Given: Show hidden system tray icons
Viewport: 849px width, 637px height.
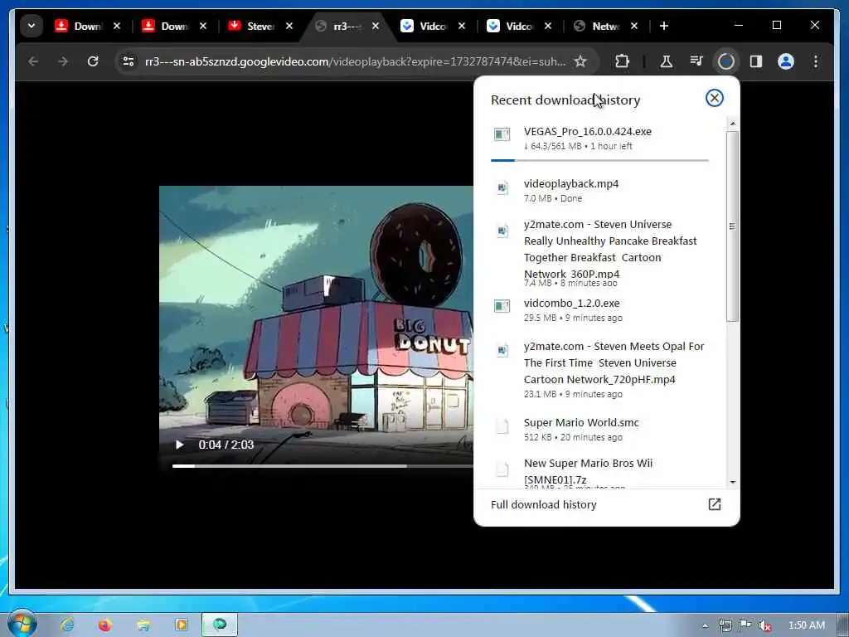Looking at the screenshot, I should (705, 625).
